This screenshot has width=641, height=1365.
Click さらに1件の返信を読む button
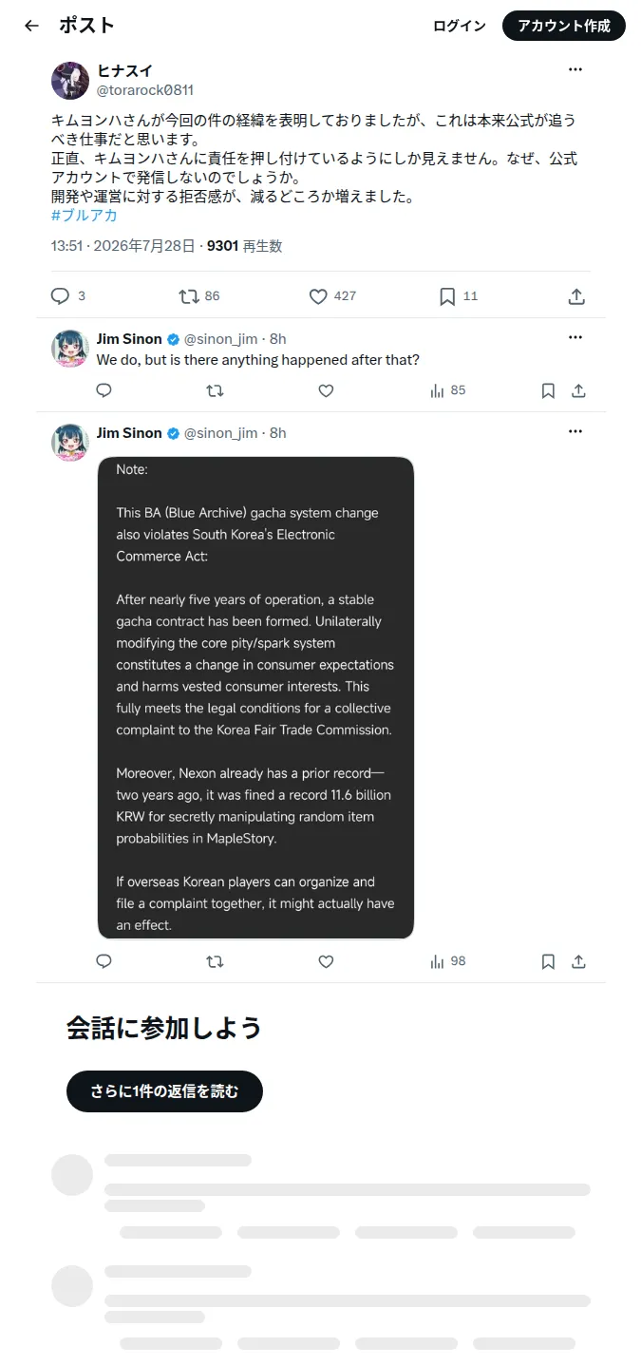pos(164,1091)
